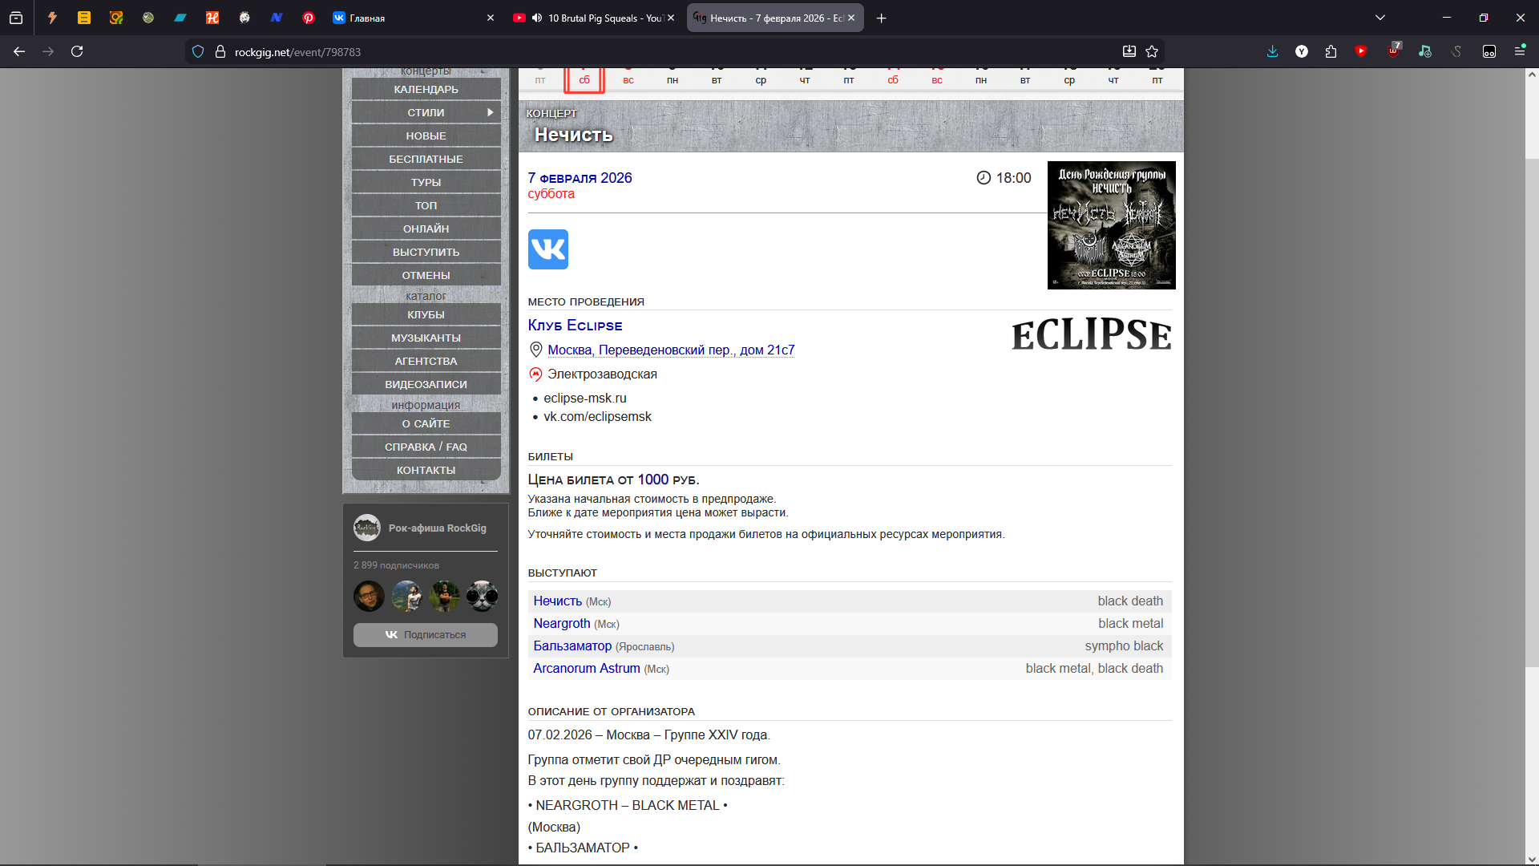Viewport: 1539px width, 866px height.
Task: Mute the YouTube tab via speaker icon
Action: (536, 18)
